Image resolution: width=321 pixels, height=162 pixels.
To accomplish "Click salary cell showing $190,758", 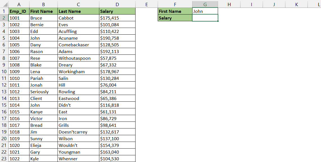I will (x=117, y=38).
